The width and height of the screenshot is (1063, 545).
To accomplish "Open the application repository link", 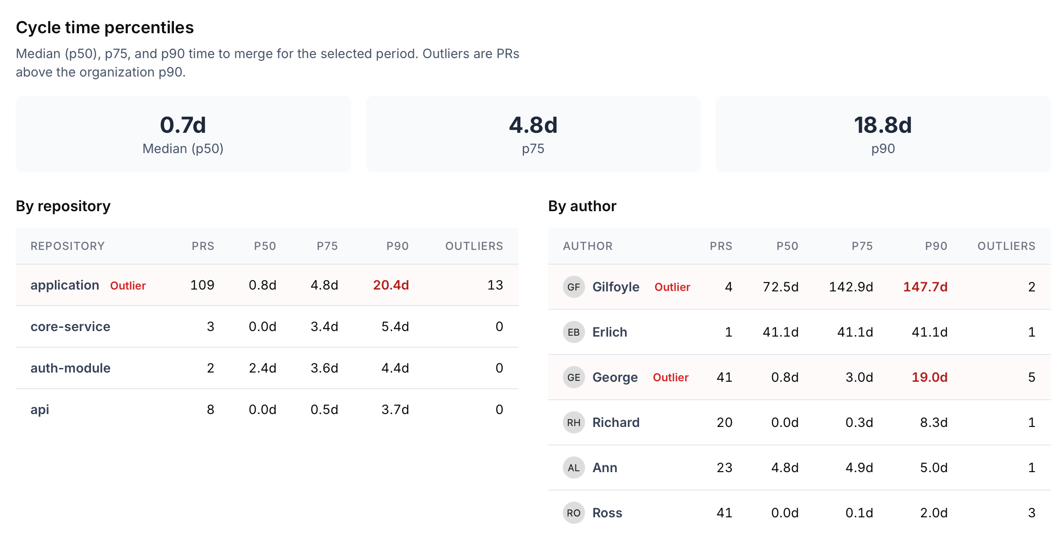I will [x=65, y=285].
